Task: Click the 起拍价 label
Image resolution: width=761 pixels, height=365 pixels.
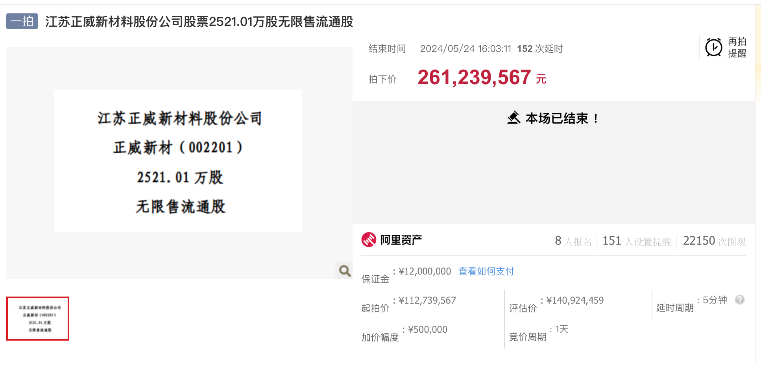Action: coord(375,308)
